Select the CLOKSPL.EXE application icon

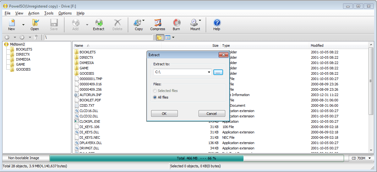click(77, 121)
